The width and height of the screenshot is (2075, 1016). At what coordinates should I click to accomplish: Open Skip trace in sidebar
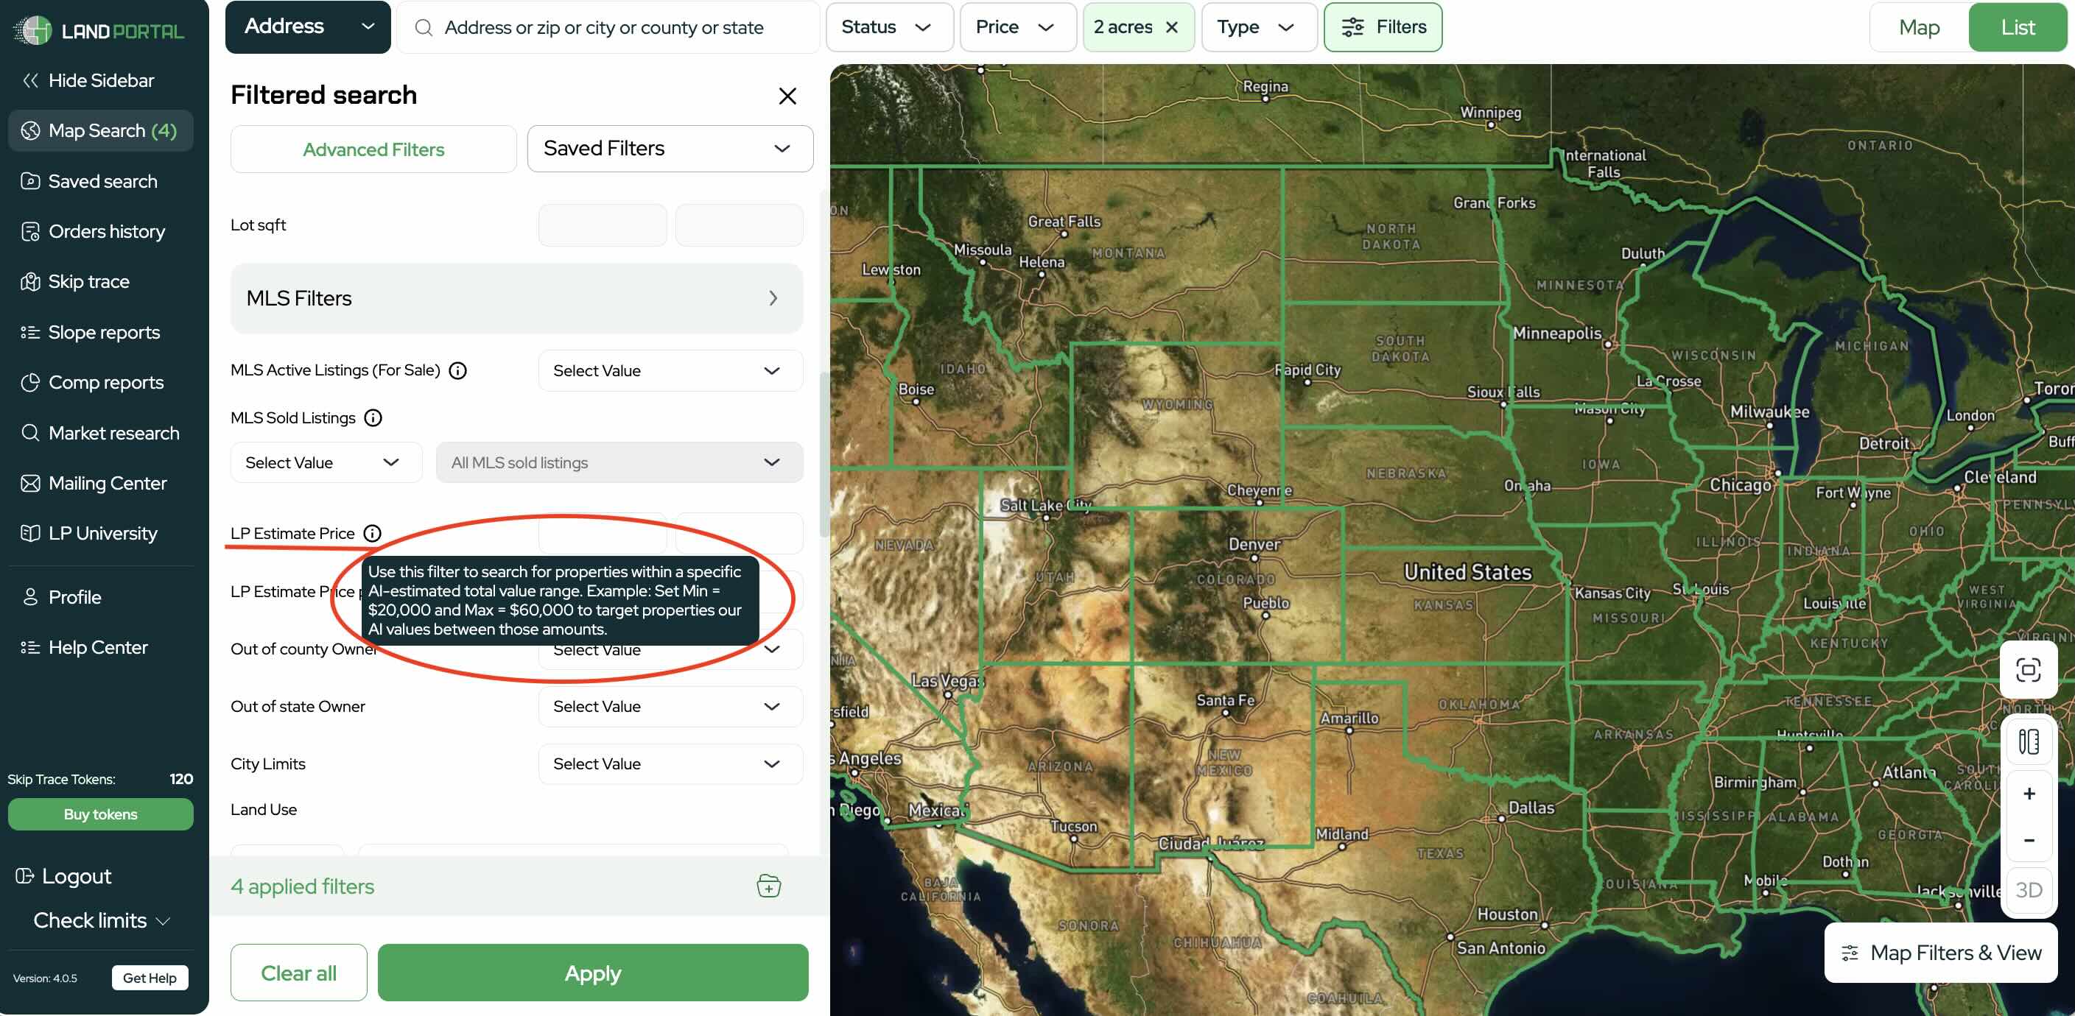coord(88,282)
